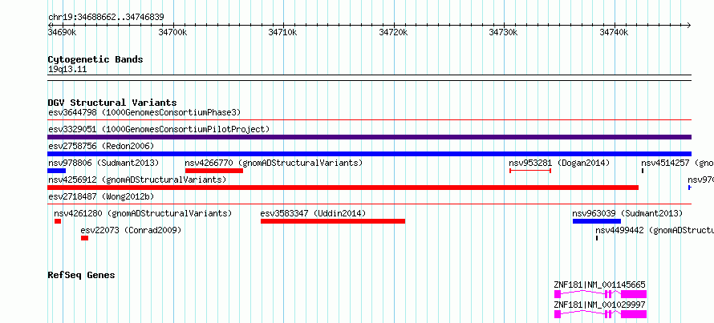The width and height of the screenshot is (714, 323).
Task: Open variant esv2718487 Wong2012b label
Action: click(101, 196)
